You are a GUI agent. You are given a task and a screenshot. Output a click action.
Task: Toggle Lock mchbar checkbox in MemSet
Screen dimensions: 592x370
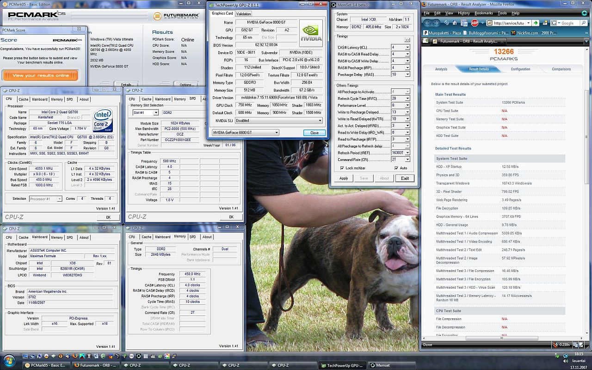point(342,168)
